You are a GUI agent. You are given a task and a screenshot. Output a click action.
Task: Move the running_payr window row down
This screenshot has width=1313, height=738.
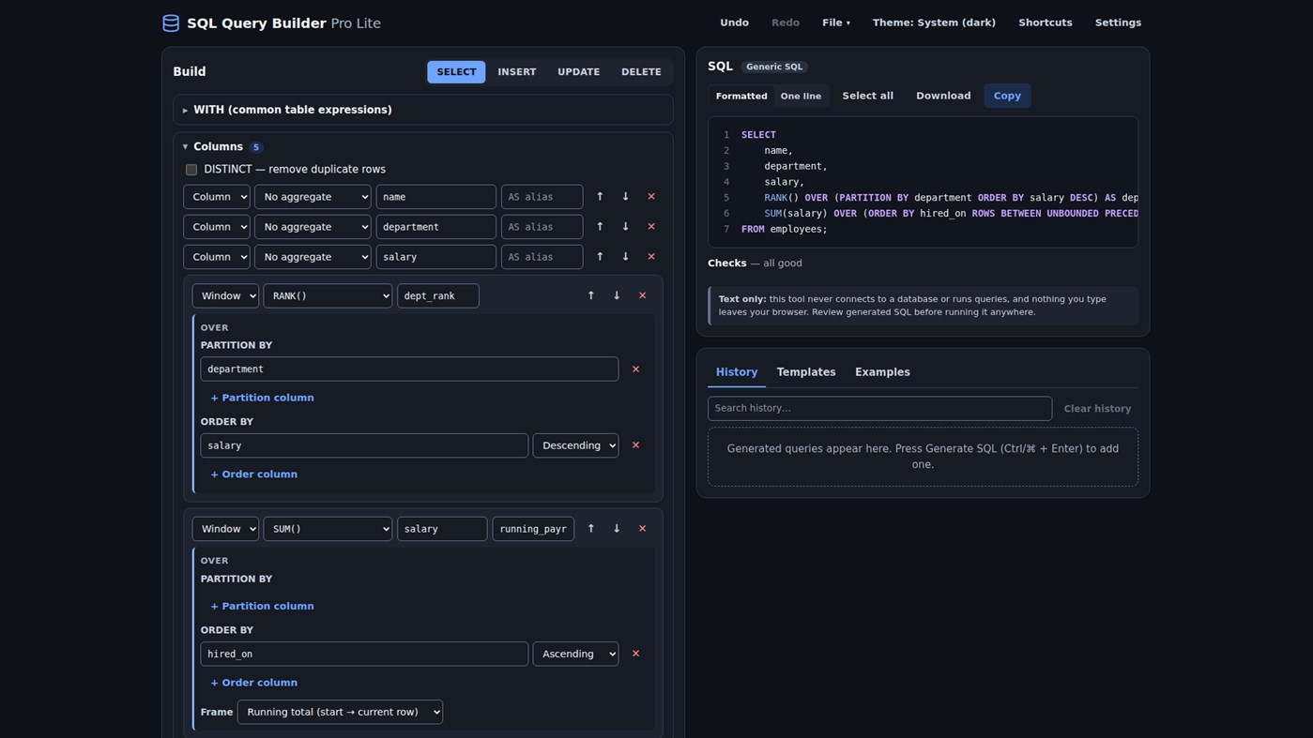pos(617,529)
